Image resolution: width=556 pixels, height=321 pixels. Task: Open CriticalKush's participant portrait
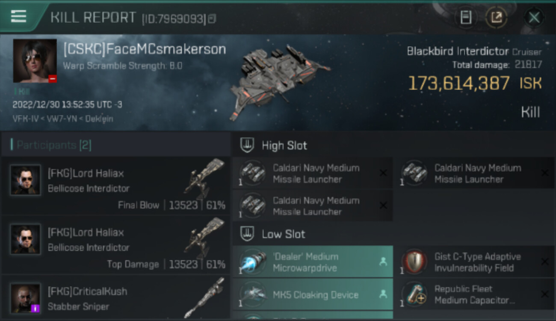pyautogui.click(x=25, y=298)
